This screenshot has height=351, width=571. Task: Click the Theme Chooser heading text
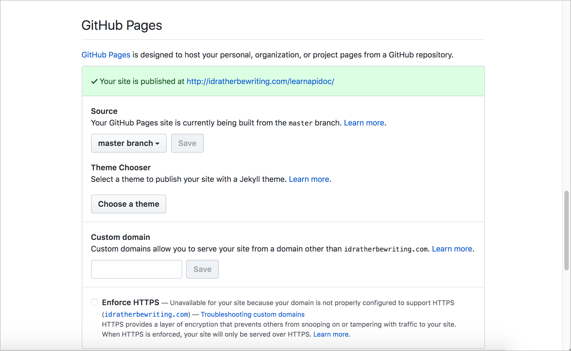pyautogui.click(x=121, y=167)
